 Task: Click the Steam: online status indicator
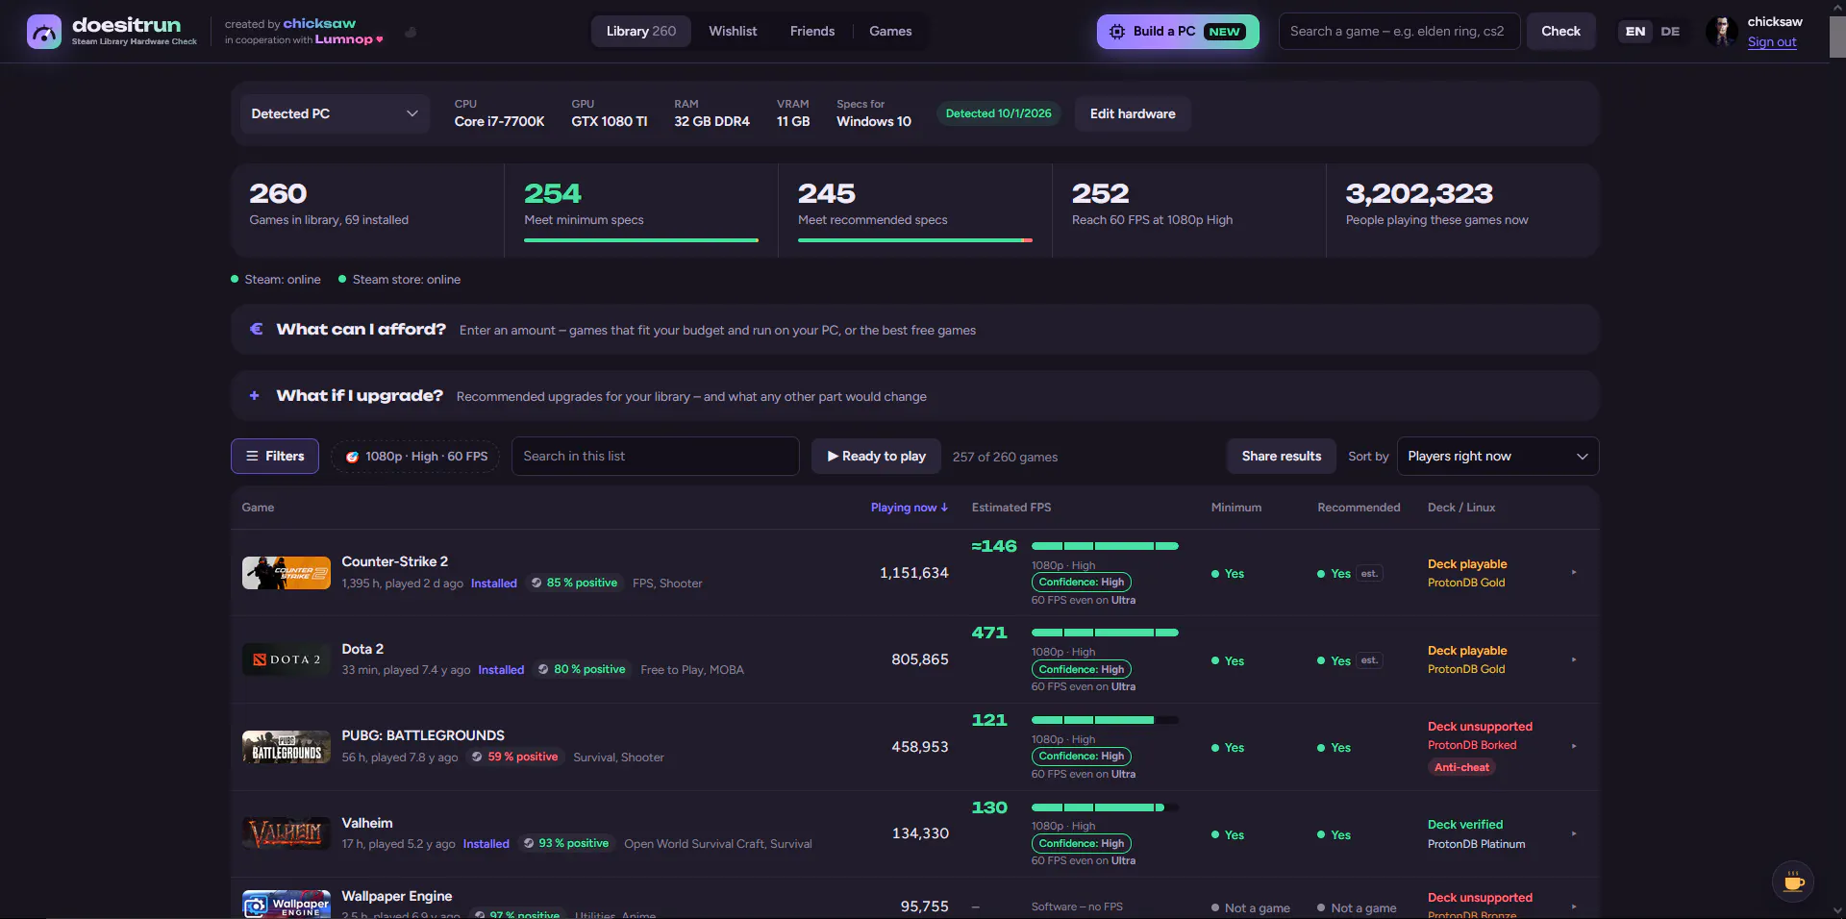click(x=276, y=280)
